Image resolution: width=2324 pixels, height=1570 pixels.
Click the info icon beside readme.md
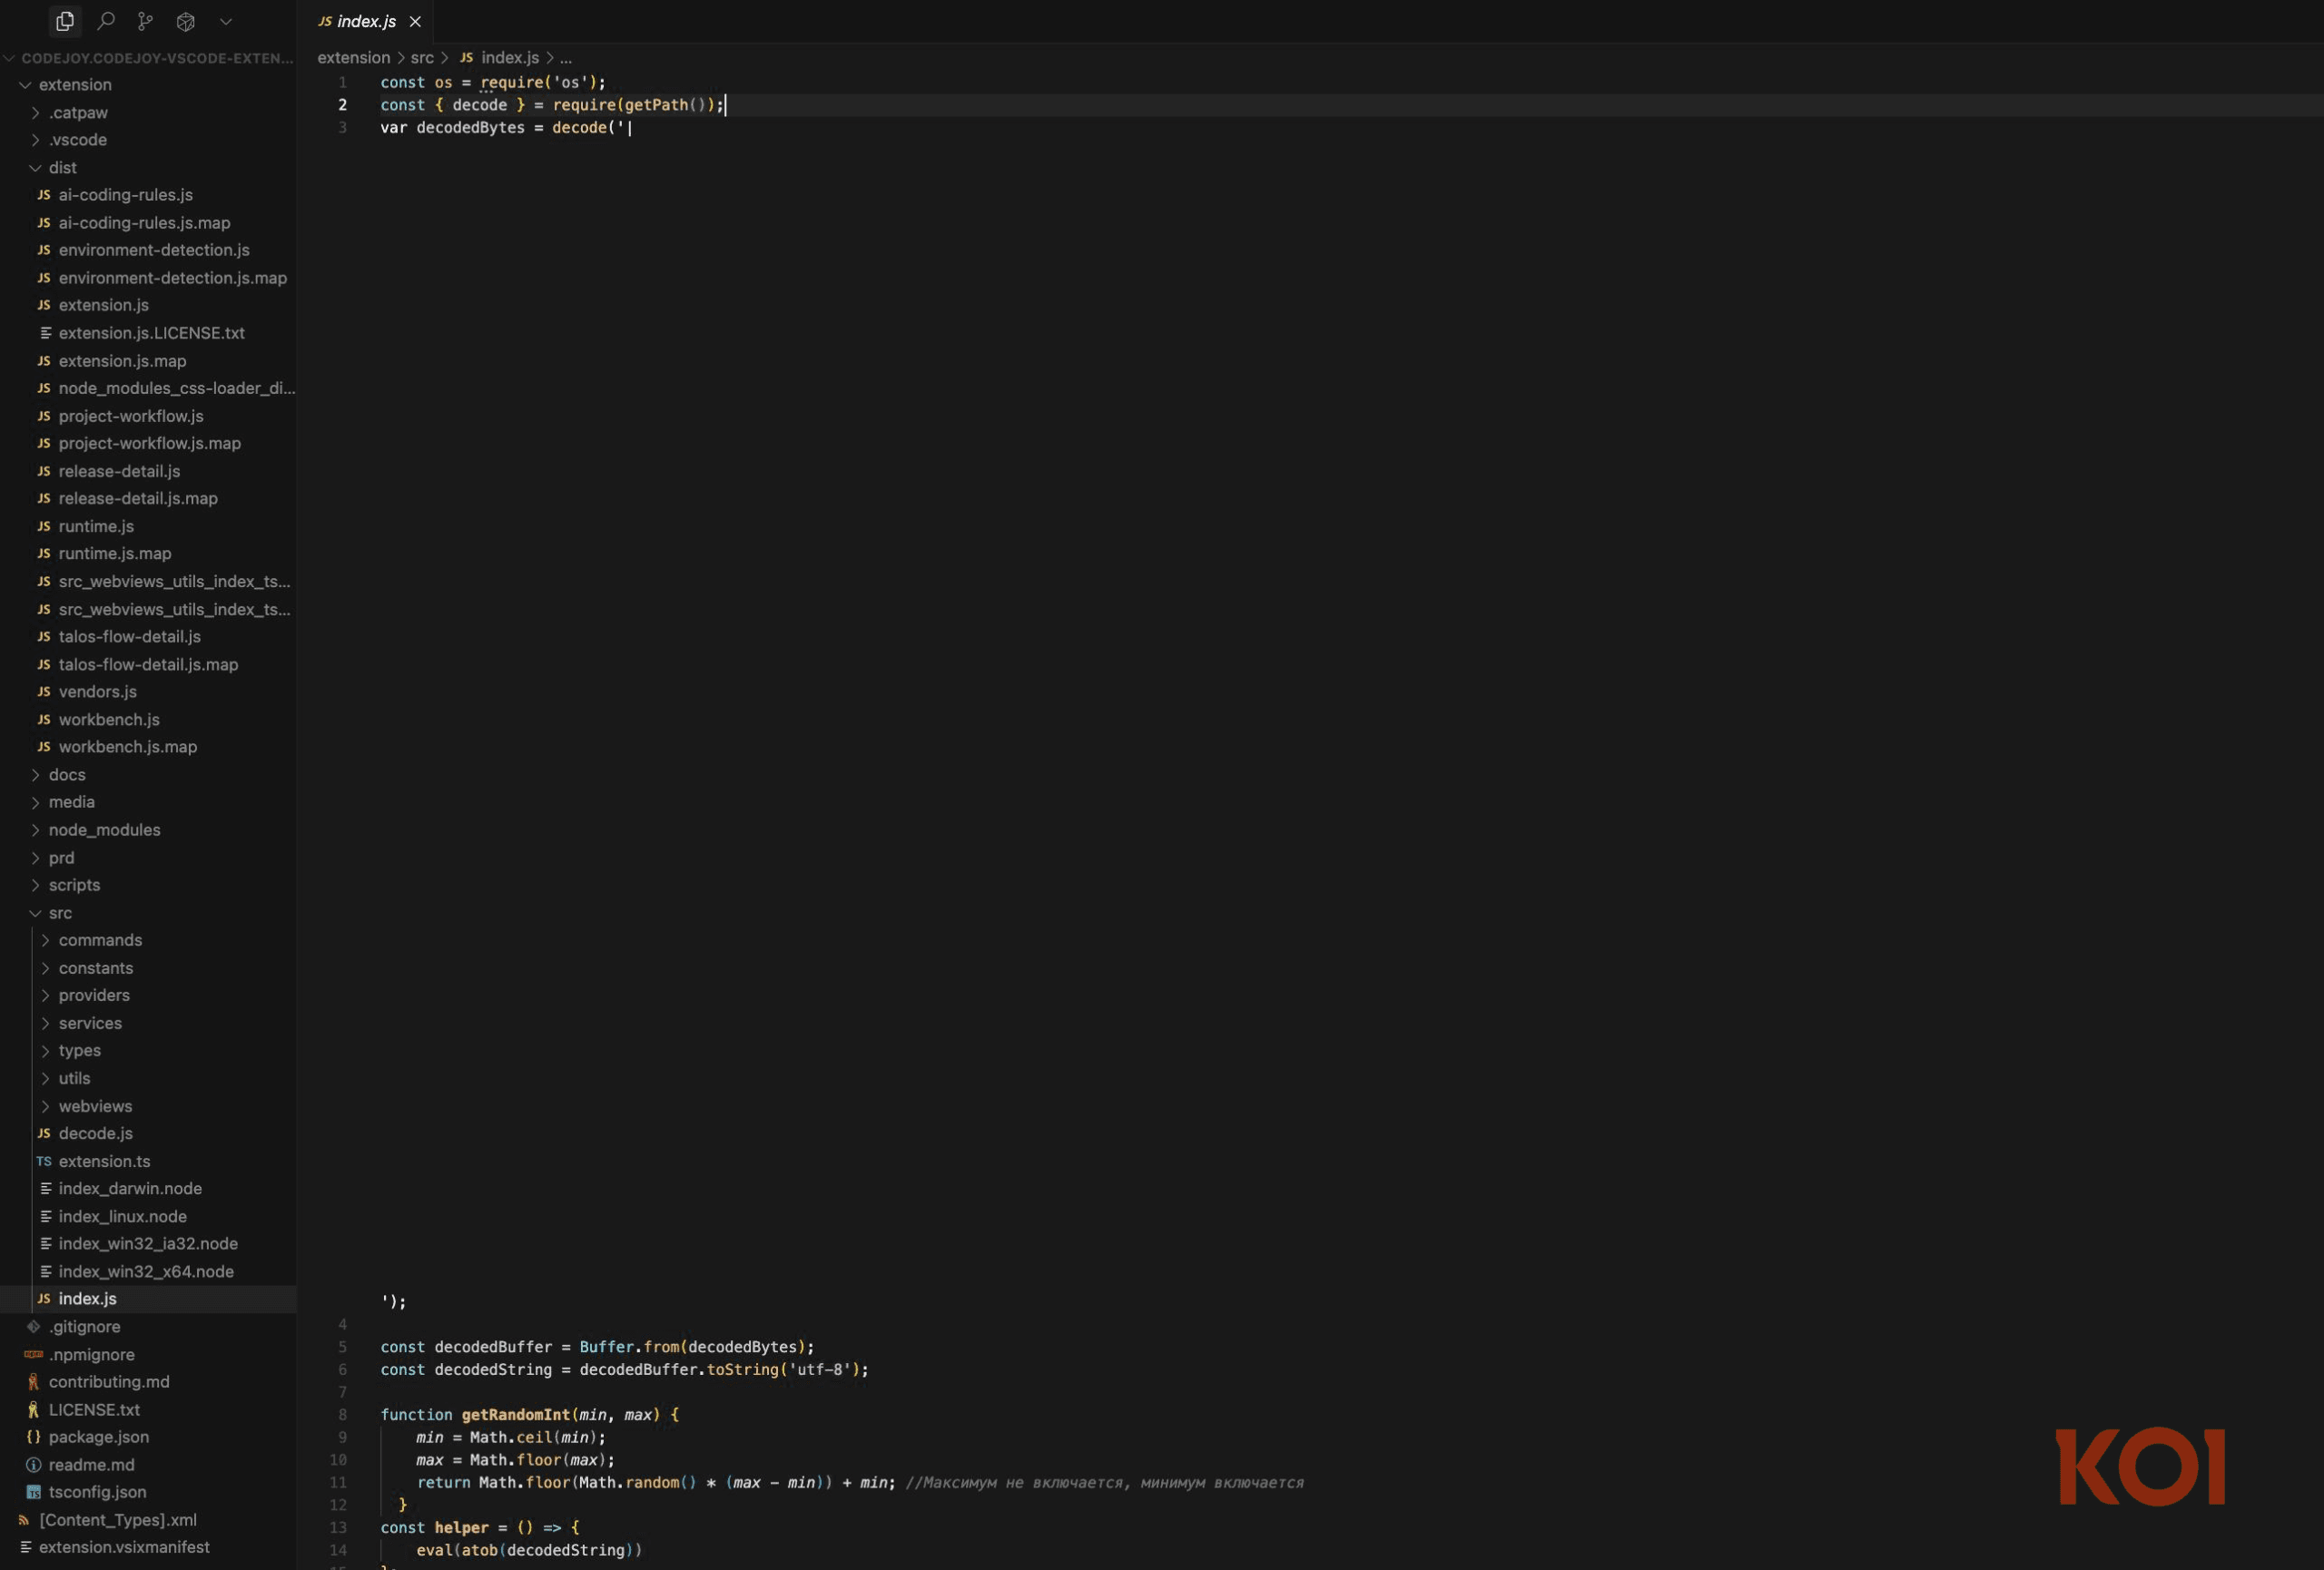click(33, 1464)
